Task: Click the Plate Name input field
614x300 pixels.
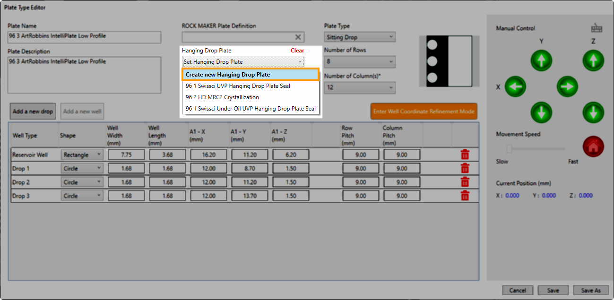Action: [85, 37]
